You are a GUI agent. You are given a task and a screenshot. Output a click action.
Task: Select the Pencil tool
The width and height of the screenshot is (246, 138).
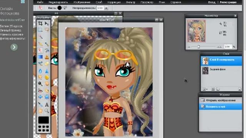(40, 44)
